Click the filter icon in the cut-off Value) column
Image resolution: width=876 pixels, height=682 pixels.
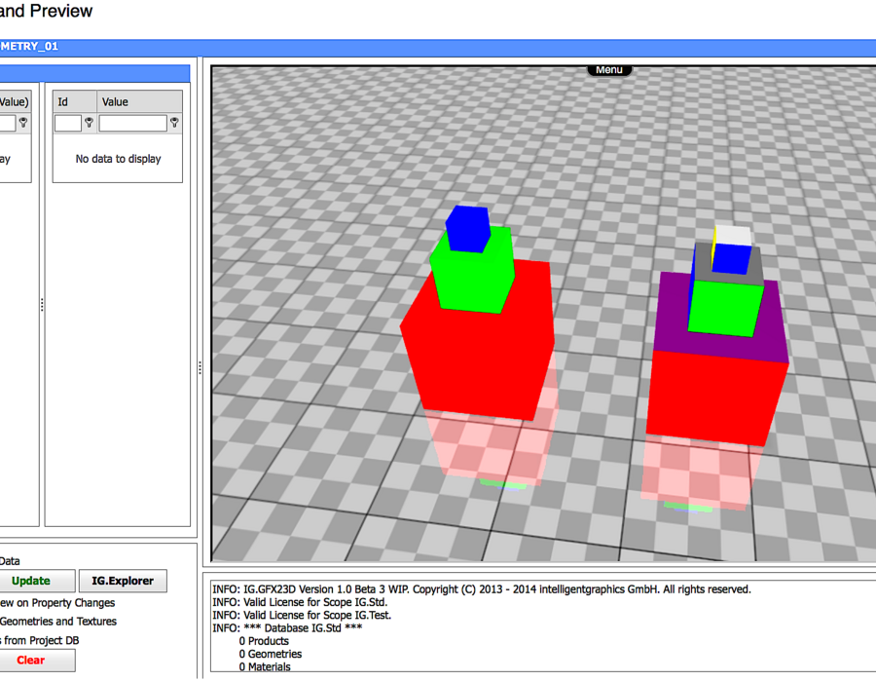coord(23,123)
